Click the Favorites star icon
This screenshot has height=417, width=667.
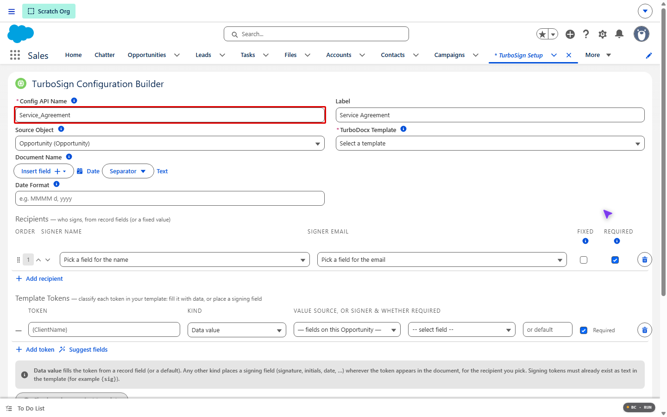click(542, 34)
